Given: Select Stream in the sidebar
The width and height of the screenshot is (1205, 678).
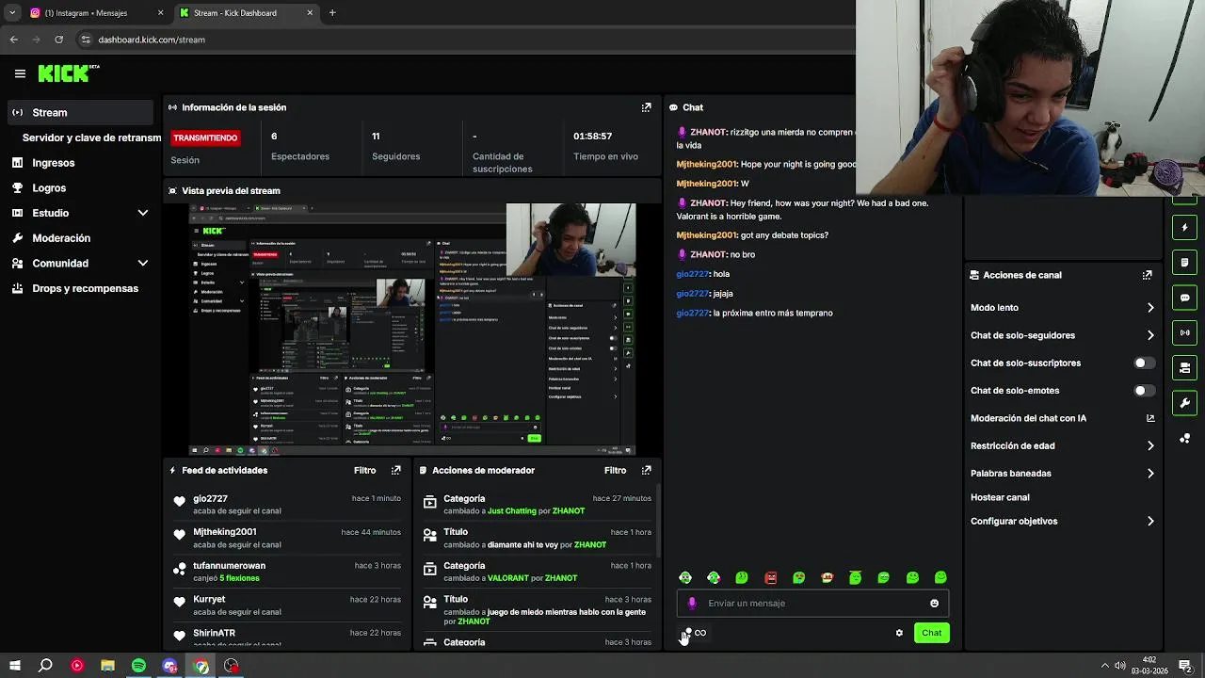Looking at the screenshot, I should (80, 112).
